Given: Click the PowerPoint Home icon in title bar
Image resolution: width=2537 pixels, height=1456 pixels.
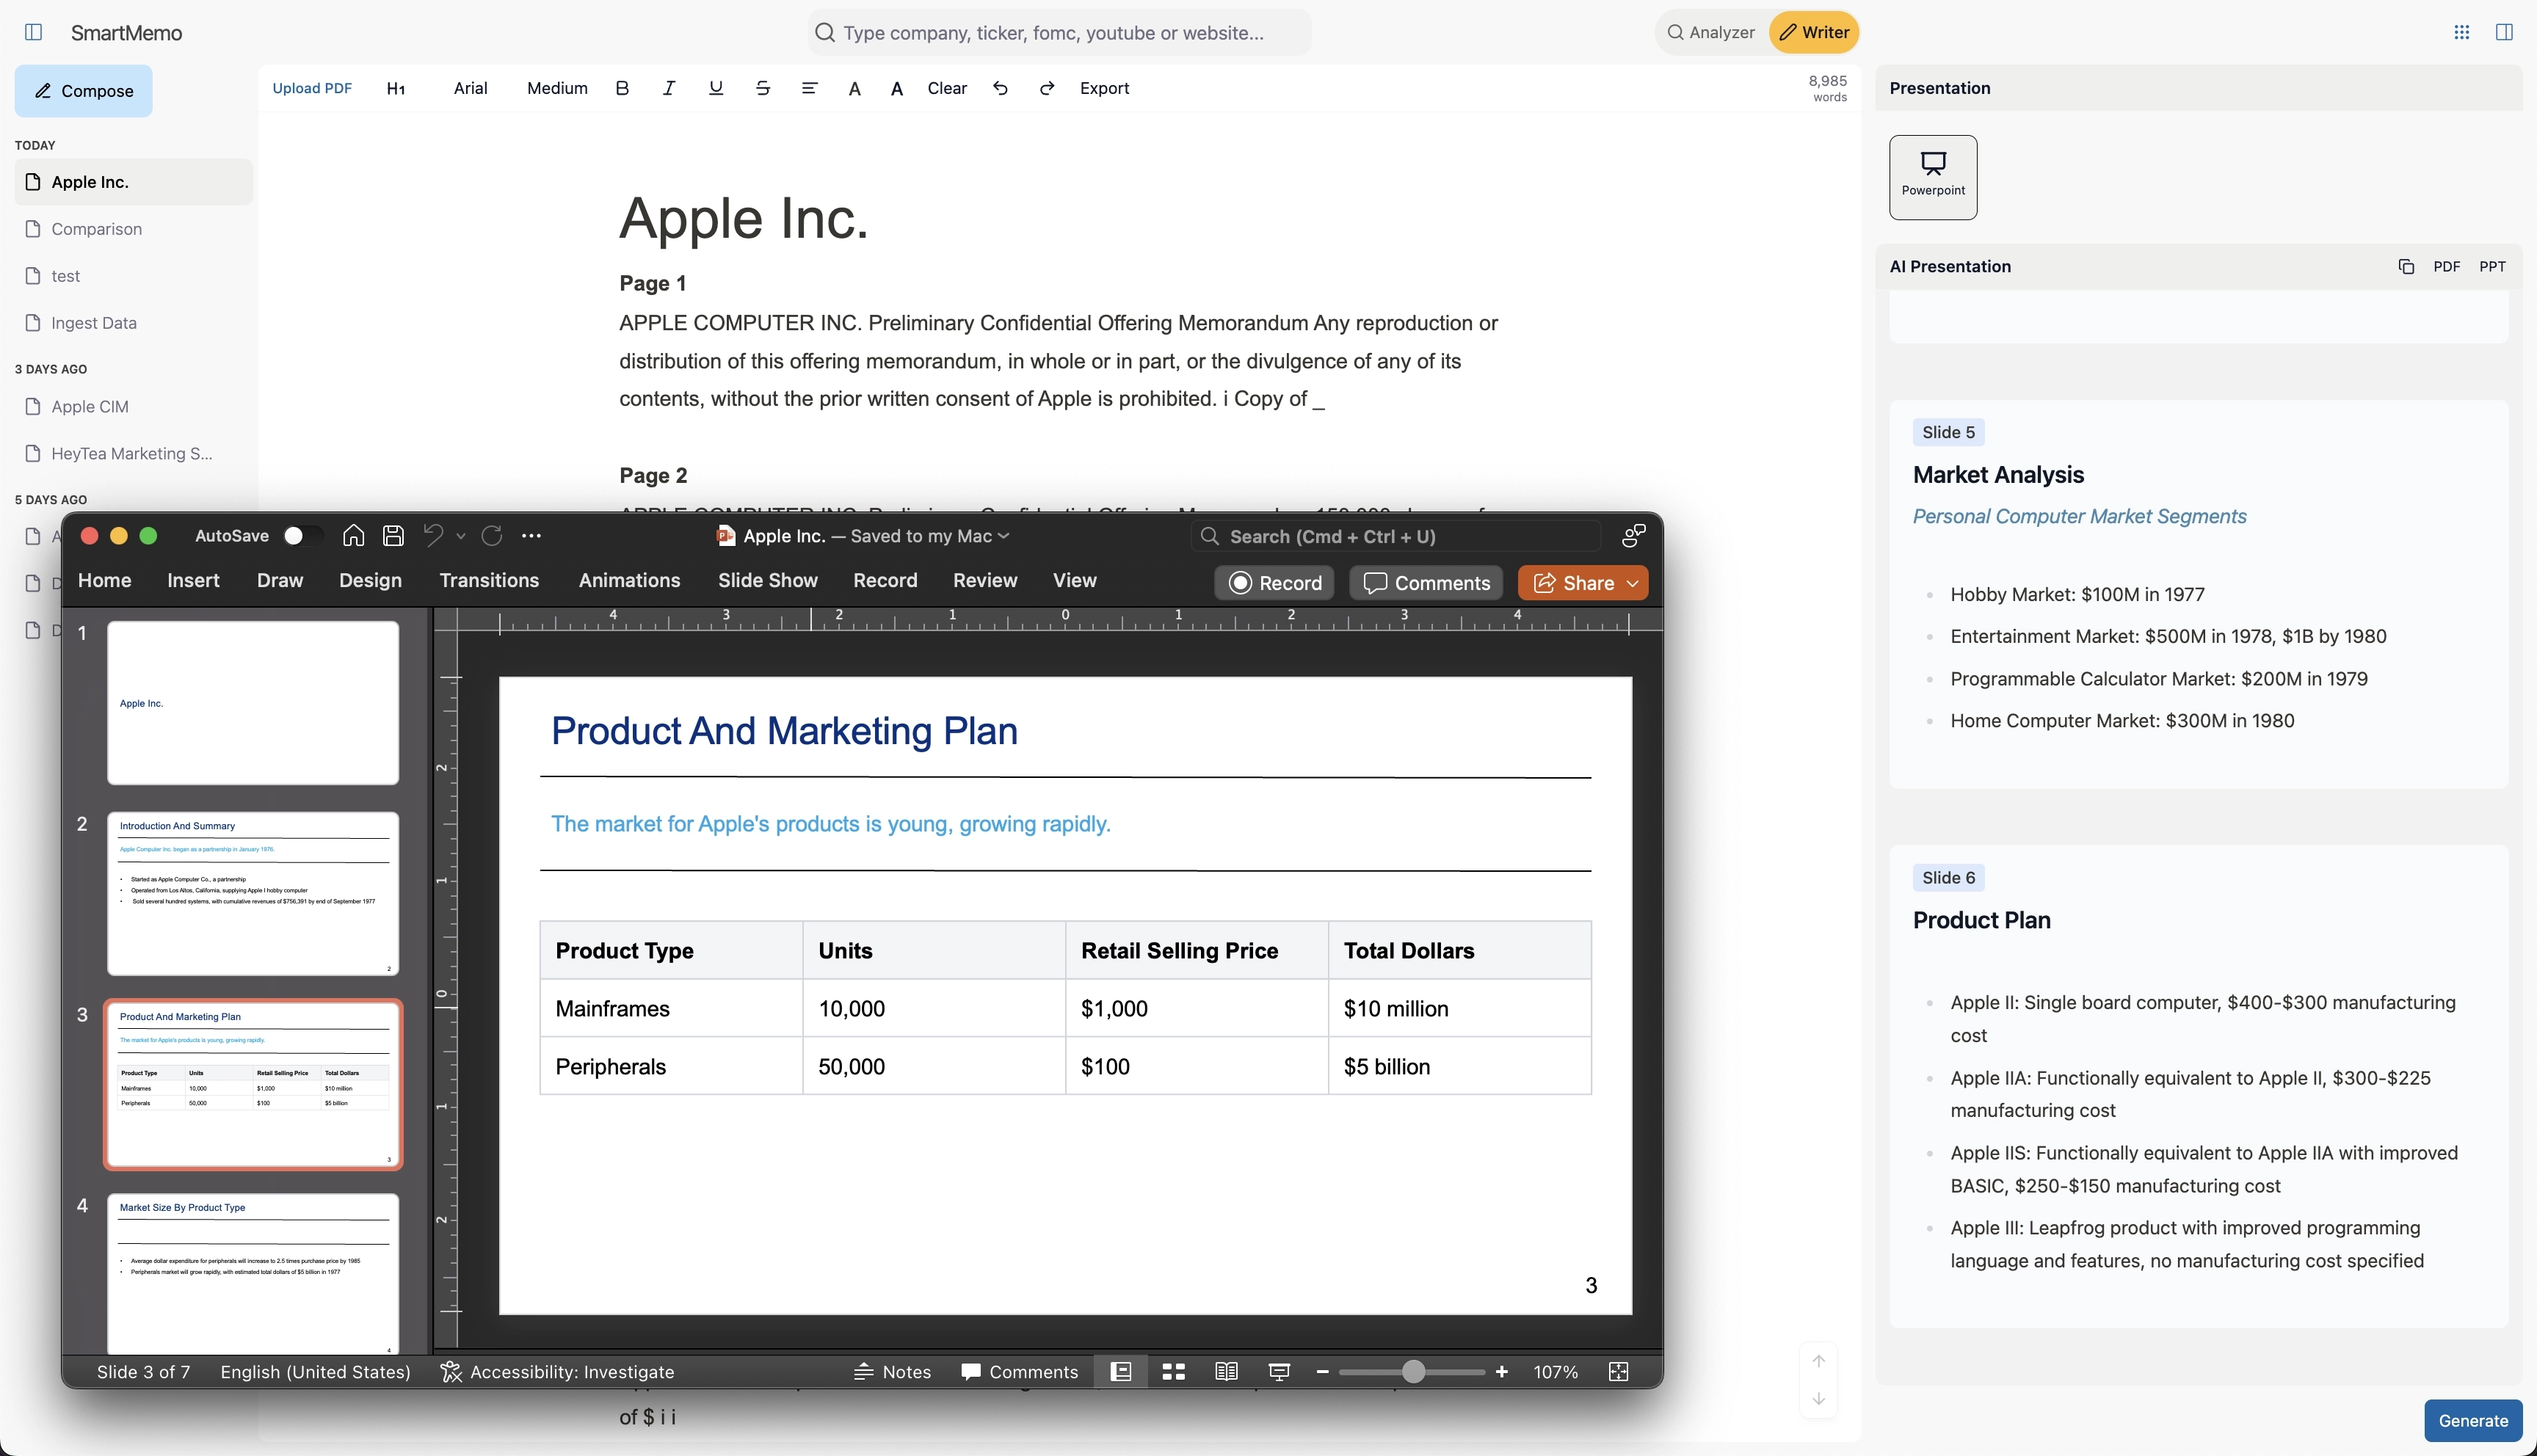Looking at the screenshot, I should point(353,536).
